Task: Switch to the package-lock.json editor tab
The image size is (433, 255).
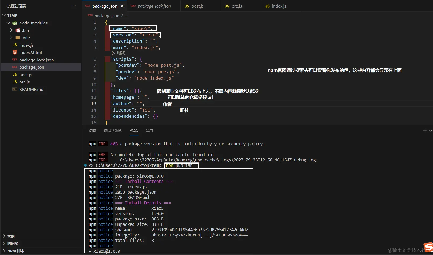Action: click(154, 6)
